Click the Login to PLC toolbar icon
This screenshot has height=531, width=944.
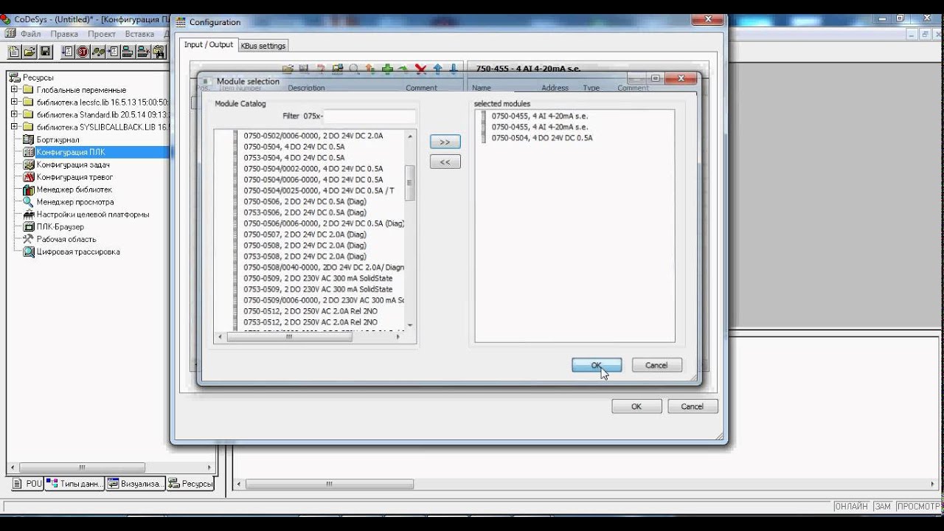(128, 52)
